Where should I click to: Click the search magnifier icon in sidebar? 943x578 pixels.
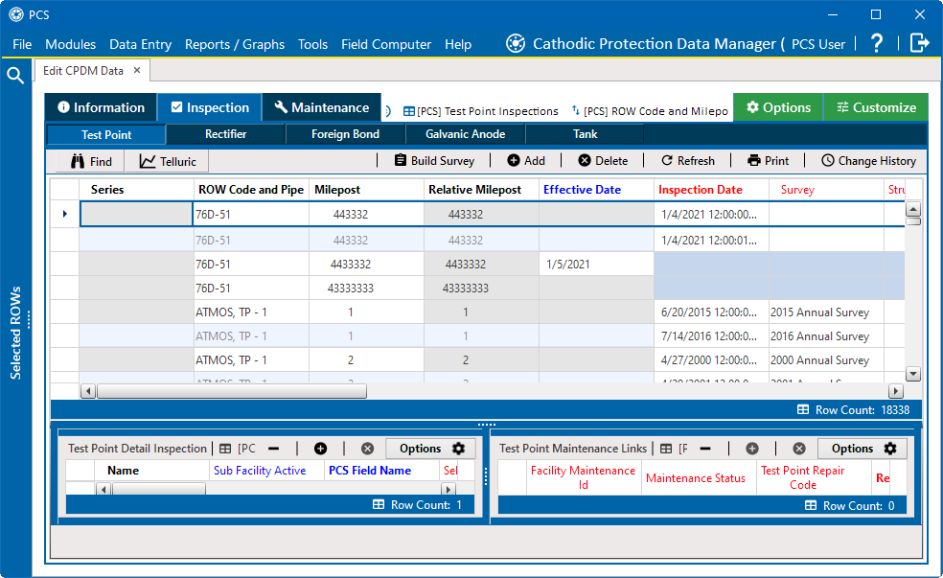pyautogui.click(x=15, y=75)
